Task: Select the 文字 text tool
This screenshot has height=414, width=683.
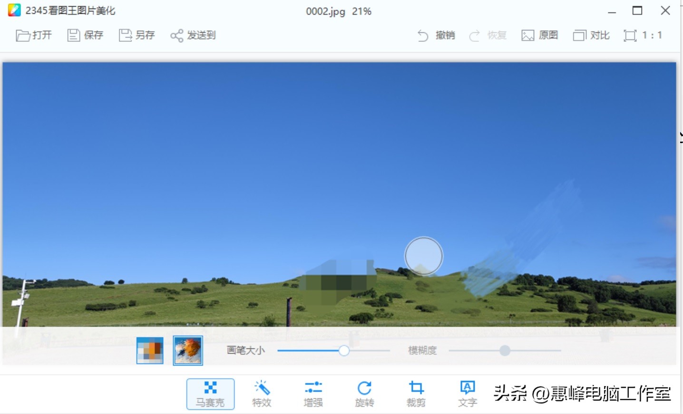Action: (467, 394)
